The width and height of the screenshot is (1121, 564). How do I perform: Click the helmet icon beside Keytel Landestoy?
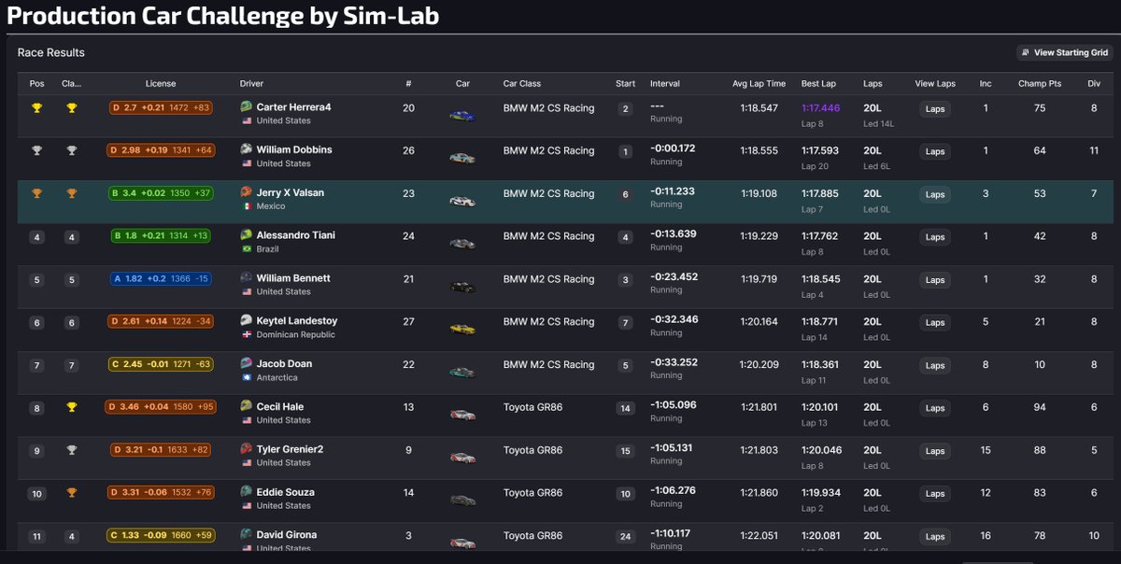(x=247, y=320)
